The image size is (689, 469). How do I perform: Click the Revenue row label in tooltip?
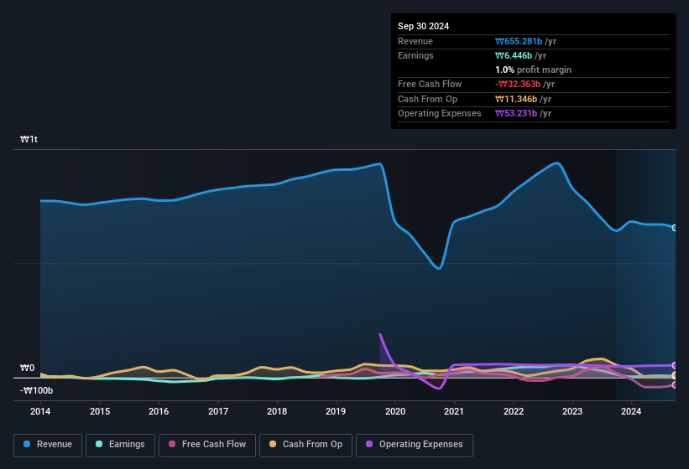coord(415,41)
